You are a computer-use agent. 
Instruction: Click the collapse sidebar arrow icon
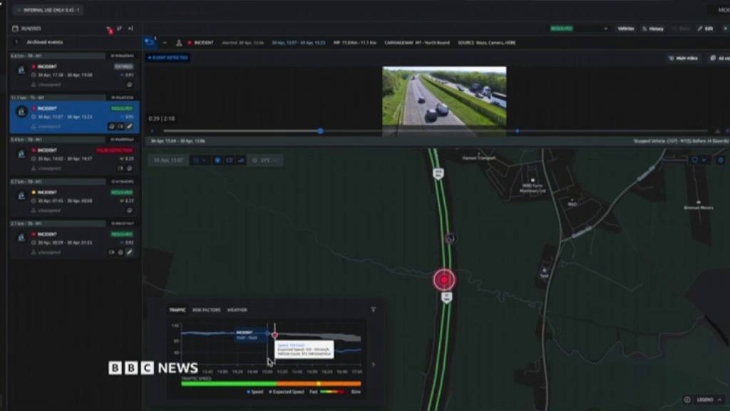(130, 29)
